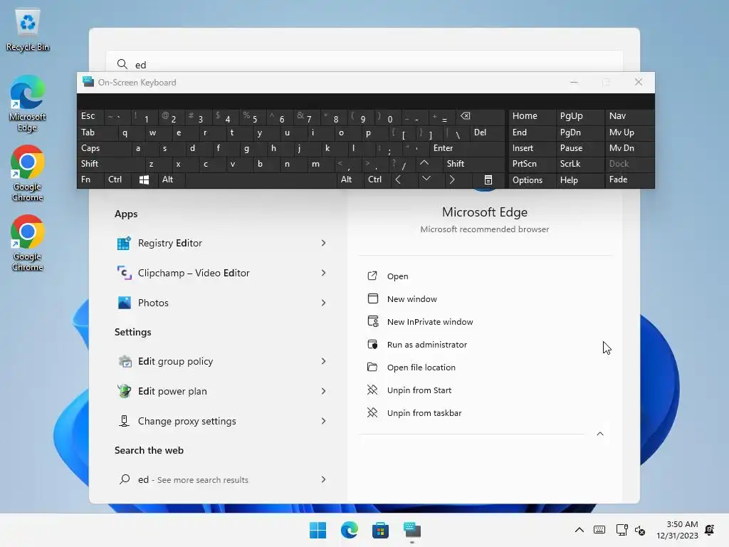
Task: Open Microsoft Store from the taskbar
Action: point(380,530)
